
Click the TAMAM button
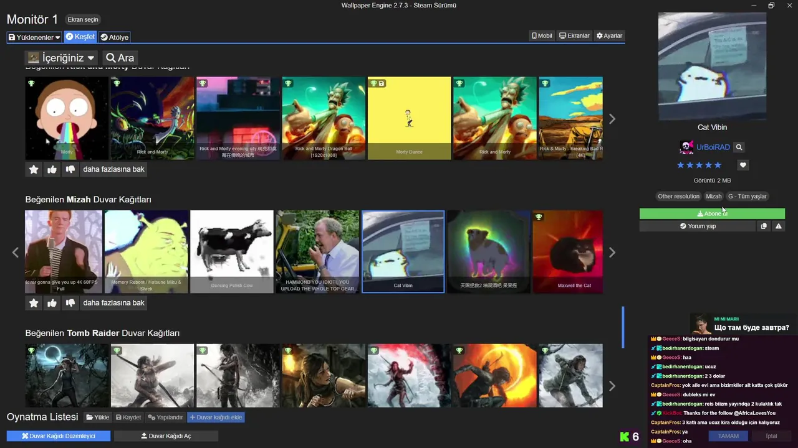(x=728, y=436)
